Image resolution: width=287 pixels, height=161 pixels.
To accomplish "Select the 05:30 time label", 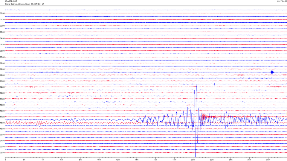I will [2, 44].
